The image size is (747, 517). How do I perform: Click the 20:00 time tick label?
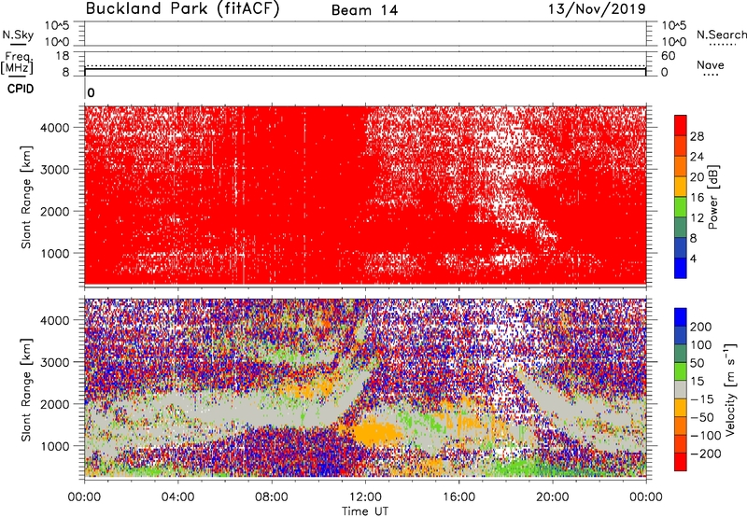tap(553, 497)
